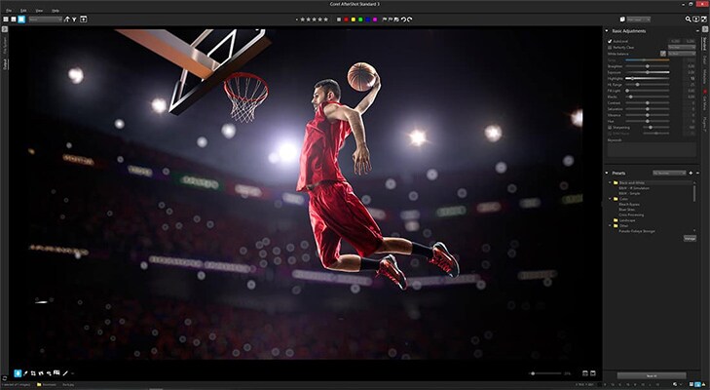Click the first flag icon after color labels
The height and width of the screenshot is (390, 710).
[385, 19]
